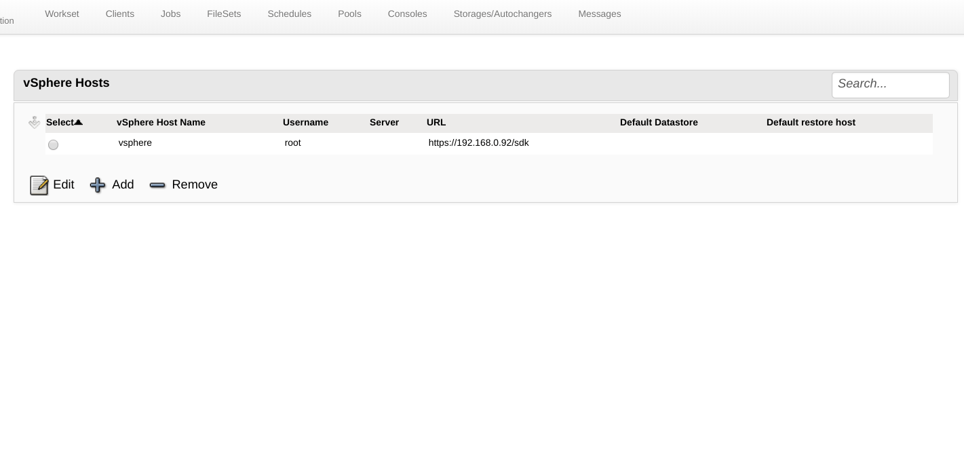Screen dimensions: 964x476
Task: Sort by URL column header
Action: coord(436,123)
